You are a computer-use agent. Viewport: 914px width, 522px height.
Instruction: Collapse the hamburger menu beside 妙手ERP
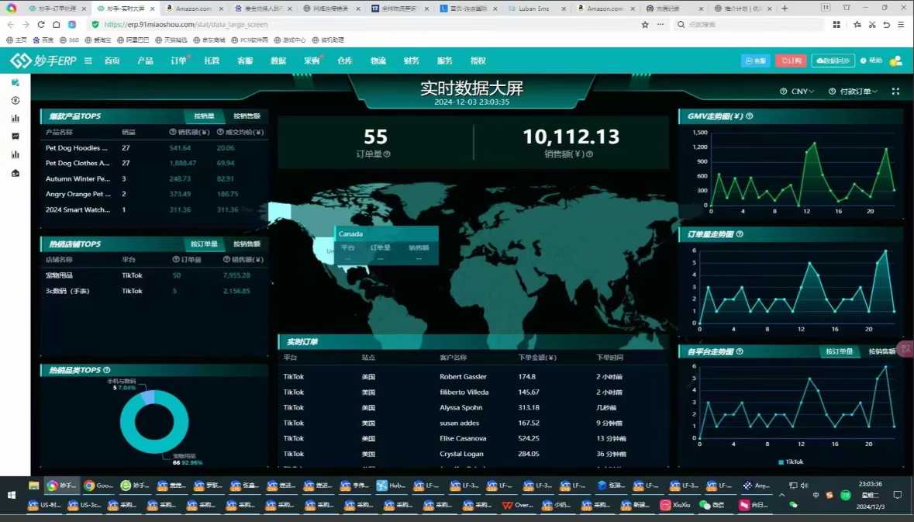[x=88, y=60]
